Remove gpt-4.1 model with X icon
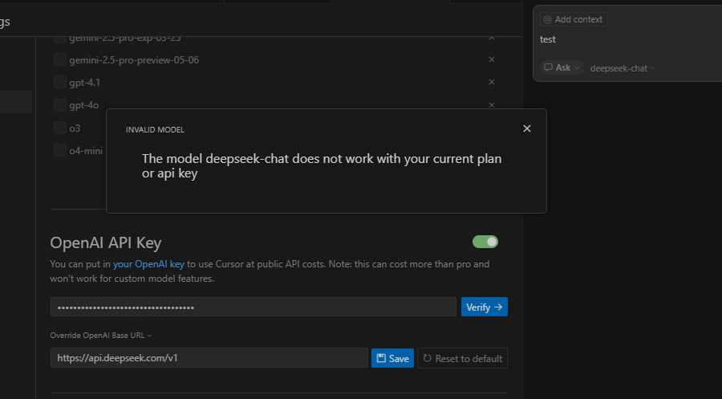Viewport: 722px width, 399px height. pyautogui.click(x=491, y=82)
